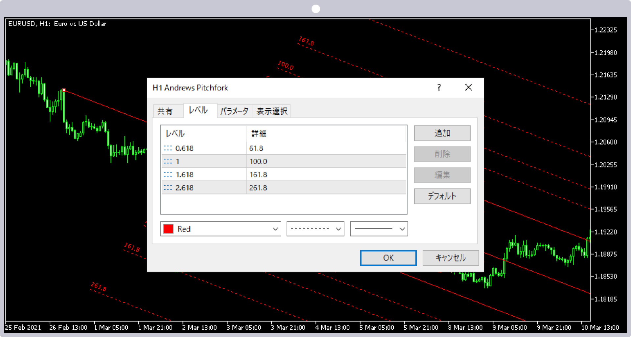Screen dimensions: 631x337
Task: Click the help question mark button
Action: click(439, 87)
